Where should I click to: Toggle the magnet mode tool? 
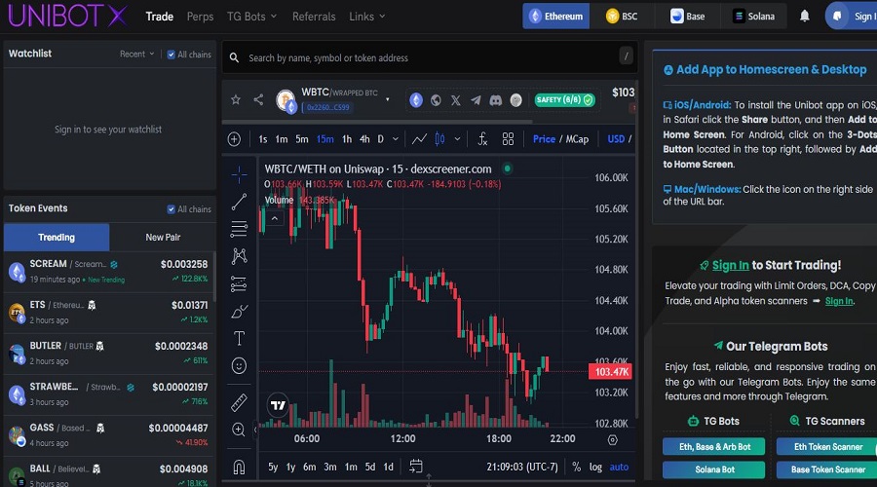[239, 467]
